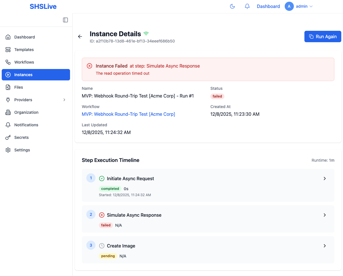343x276 pixels.
Task: Open the notification bell alerts
Action: [x=247, y=6]
